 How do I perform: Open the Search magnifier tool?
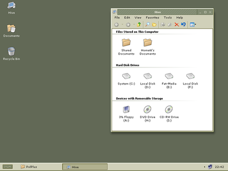click(x=147, y=25)
